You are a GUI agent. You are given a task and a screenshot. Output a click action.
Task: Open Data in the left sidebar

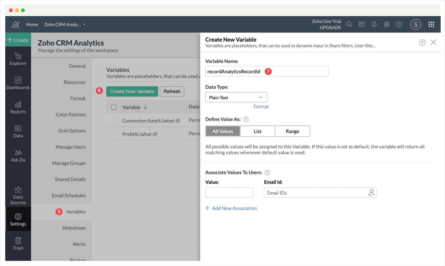tap(18, 131)
